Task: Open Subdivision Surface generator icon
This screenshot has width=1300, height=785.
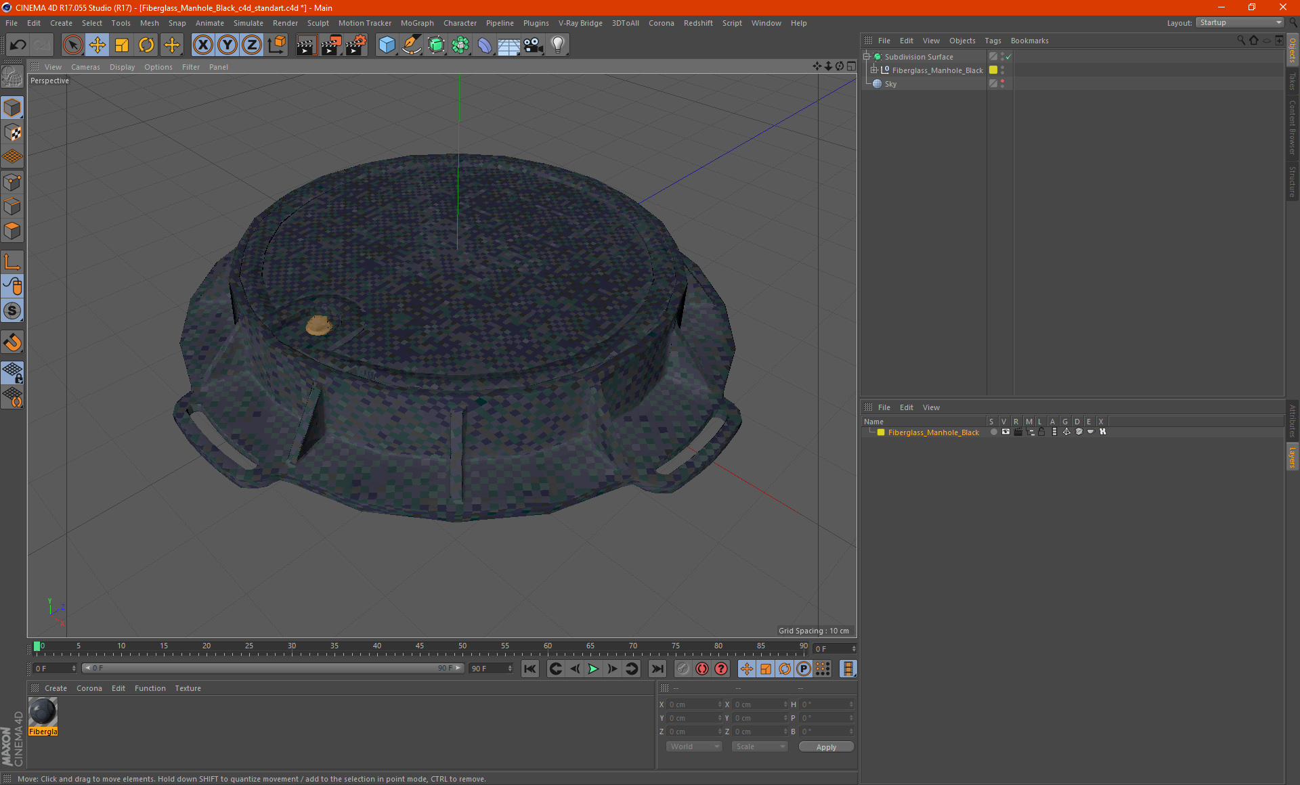Action: tap(436, 45)
